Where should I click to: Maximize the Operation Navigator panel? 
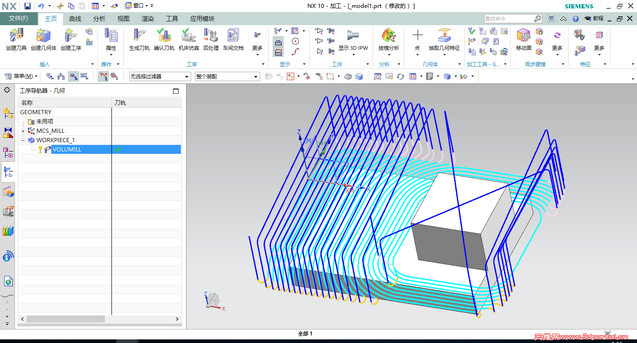[176, 91]
